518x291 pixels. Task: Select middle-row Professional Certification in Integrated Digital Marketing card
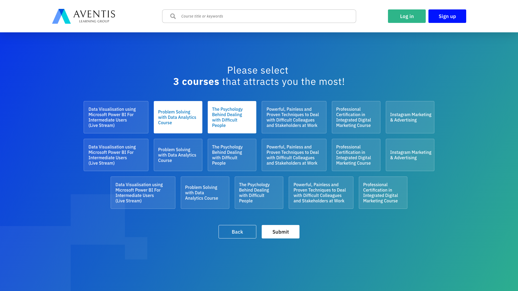tap(356, 155)
